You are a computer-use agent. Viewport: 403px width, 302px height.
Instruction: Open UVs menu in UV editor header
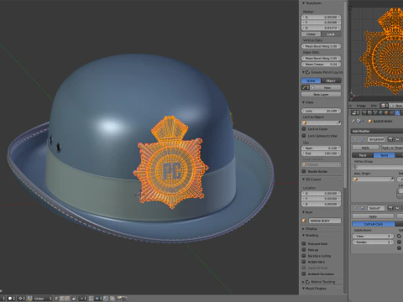click(x=374, y=106)
